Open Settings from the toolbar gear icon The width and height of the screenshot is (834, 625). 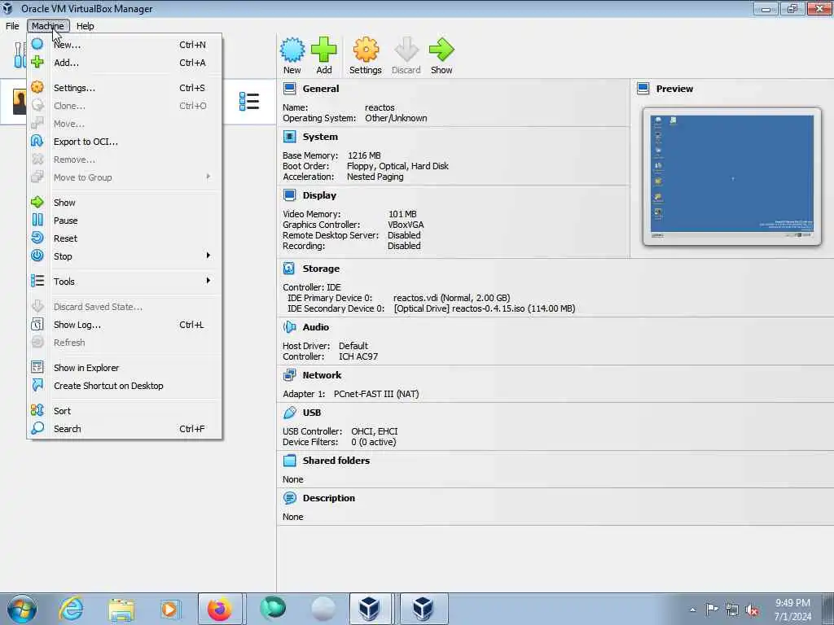click(366, 50)
